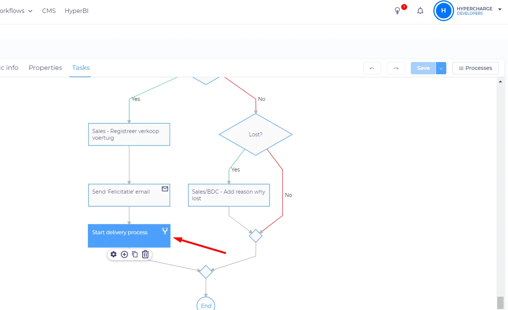The image size is (508, 310).
Task: Expand the Workflows menu chevron
Action: pyautogui.click(x=30, y=11)
